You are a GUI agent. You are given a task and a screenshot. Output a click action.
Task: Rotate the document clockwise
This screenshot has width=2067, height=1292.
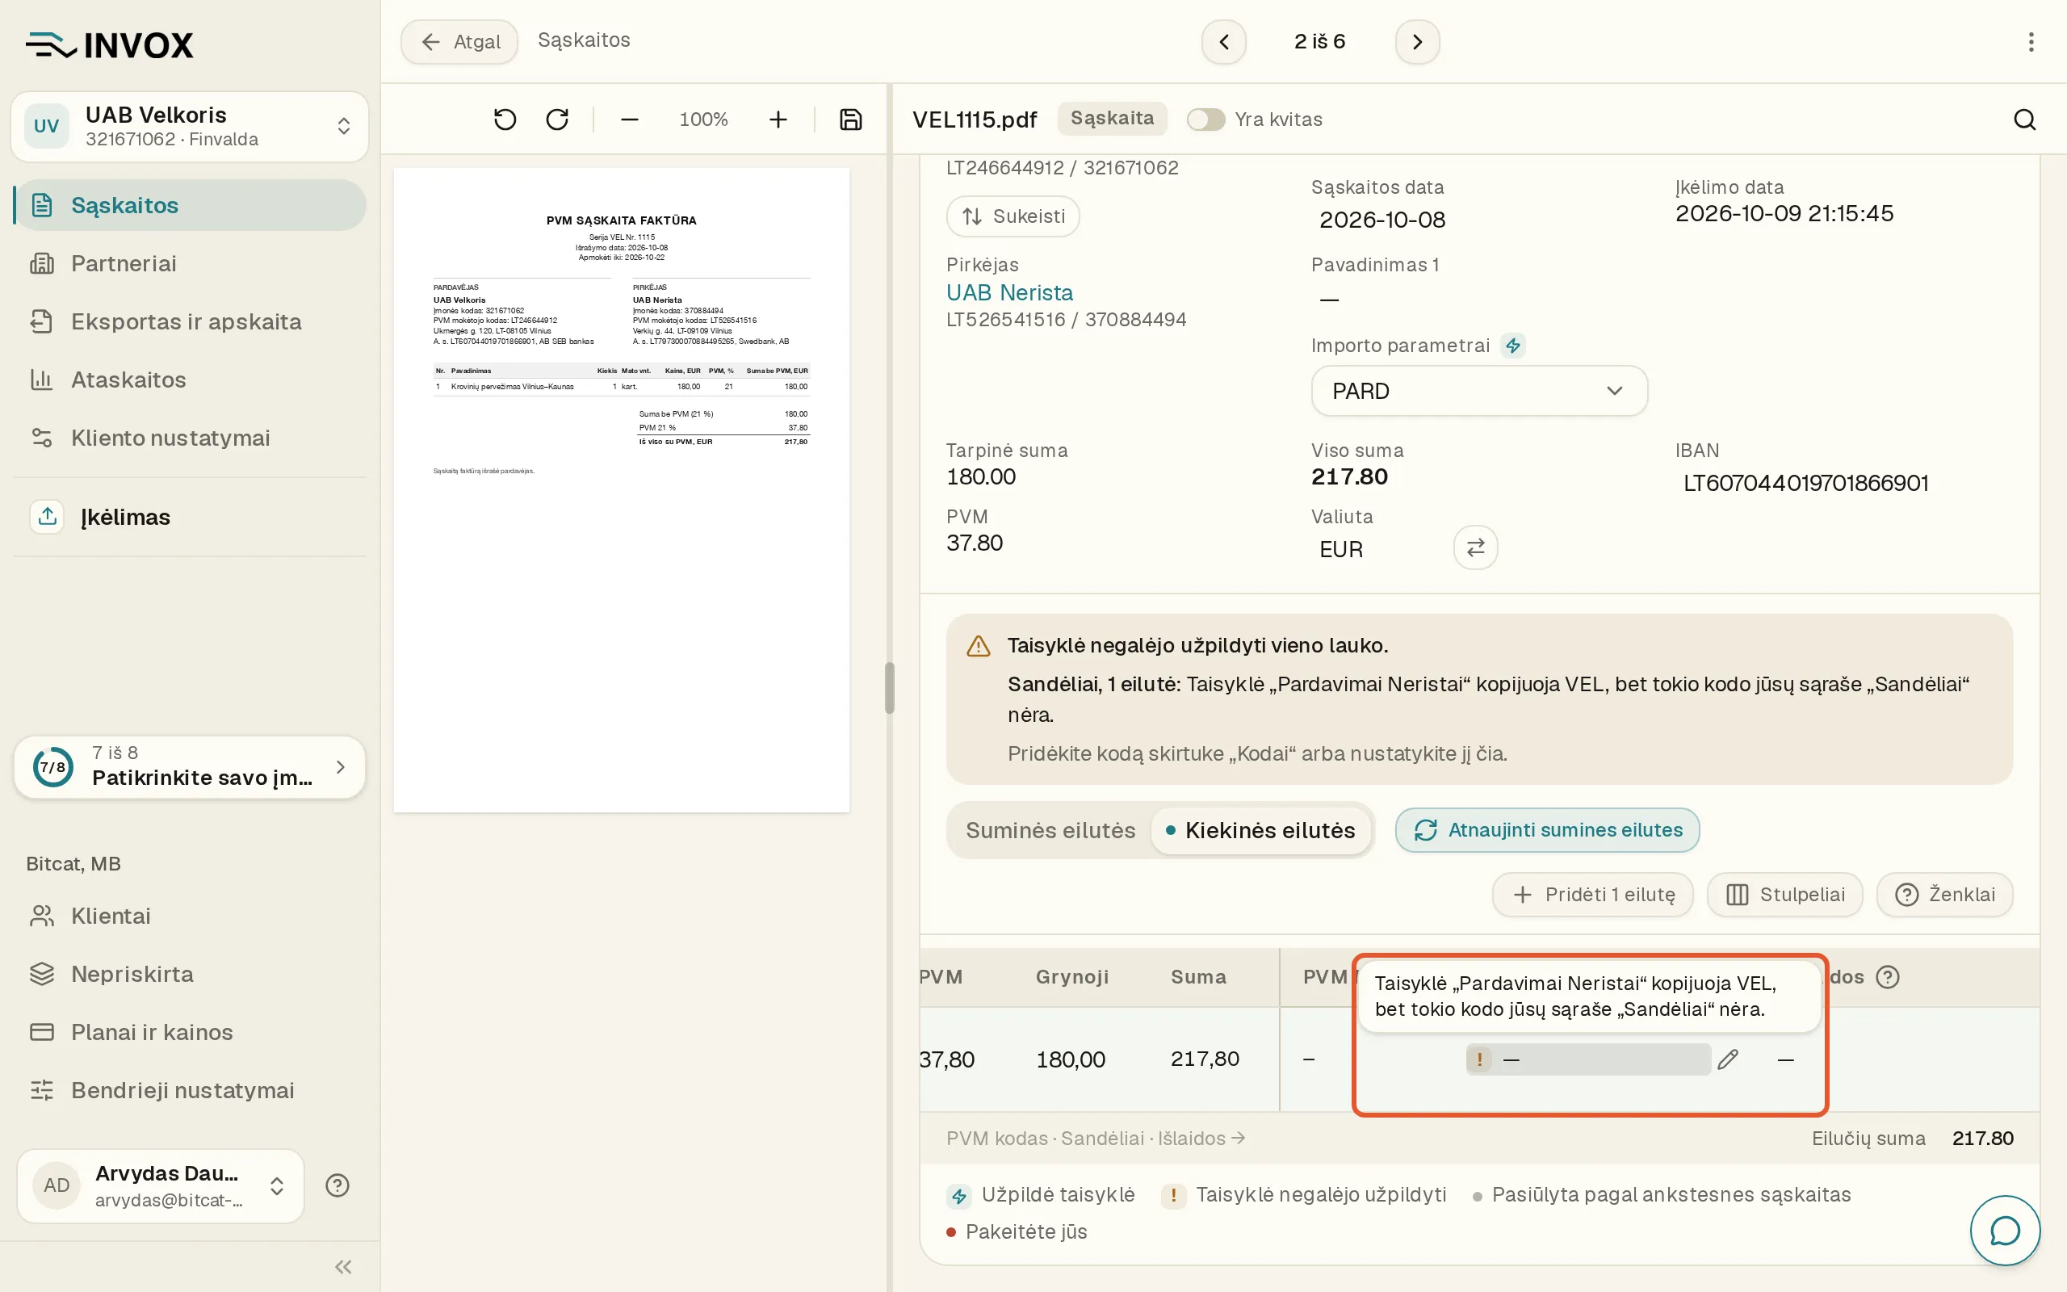558,120
